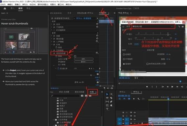Select the Type tool
Screen dimensions: 187x126
(107, 109)
